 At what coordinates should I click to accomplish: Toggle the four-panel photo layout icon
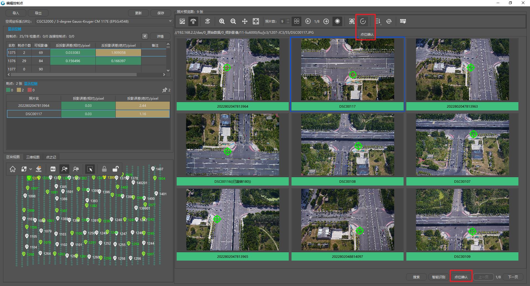297,21
